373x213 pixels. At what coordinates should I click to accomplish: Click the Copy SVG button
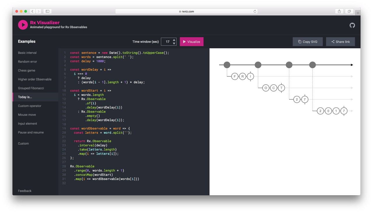308,42
